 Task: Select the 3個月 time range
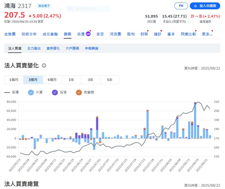(33, 80)
